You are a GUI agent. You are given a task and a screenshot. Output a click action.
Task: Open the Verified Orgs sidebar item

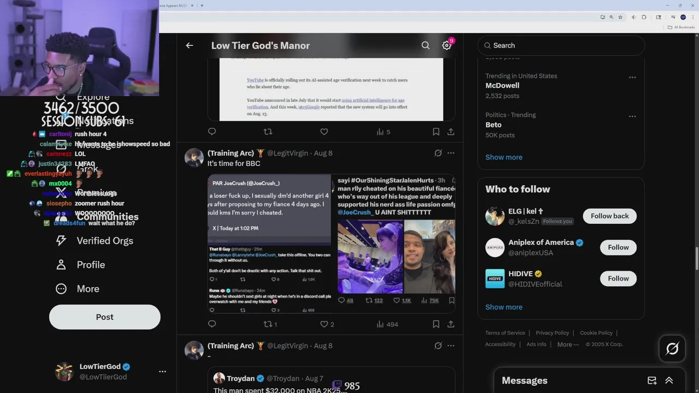tap(94, 241)
